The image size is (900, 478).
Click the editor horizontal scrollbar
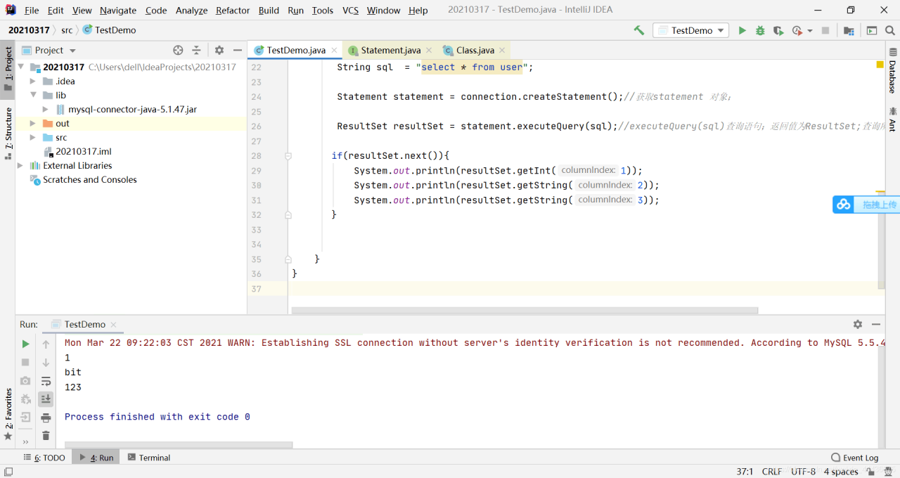[525, 310]
